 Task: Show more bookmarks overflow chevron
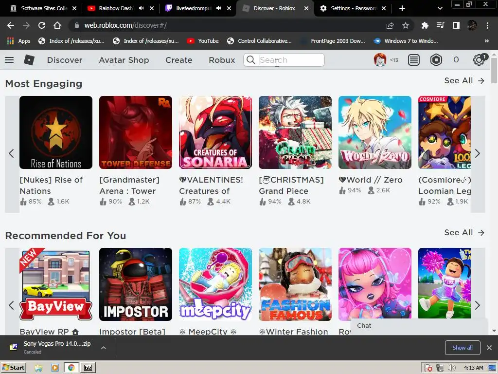[x=486, y=41]
